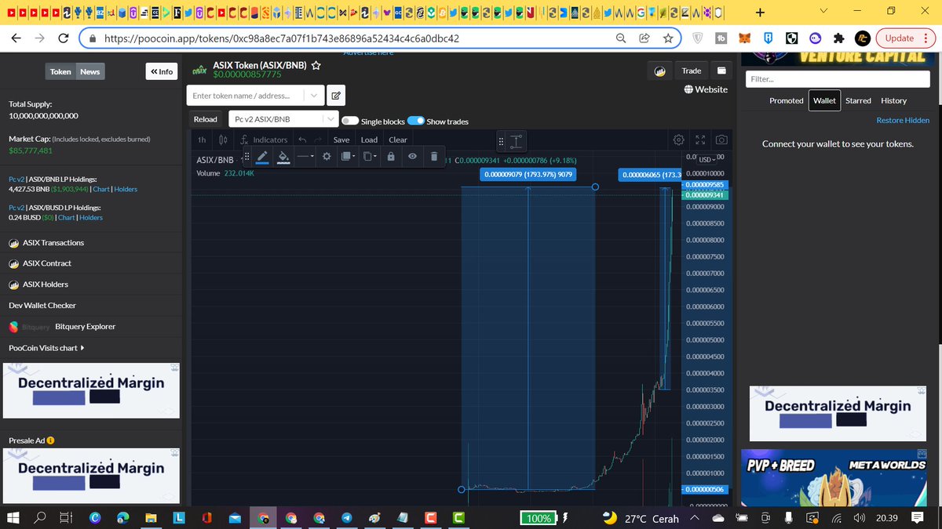Open the token address edit icon

tap(335, 96)
